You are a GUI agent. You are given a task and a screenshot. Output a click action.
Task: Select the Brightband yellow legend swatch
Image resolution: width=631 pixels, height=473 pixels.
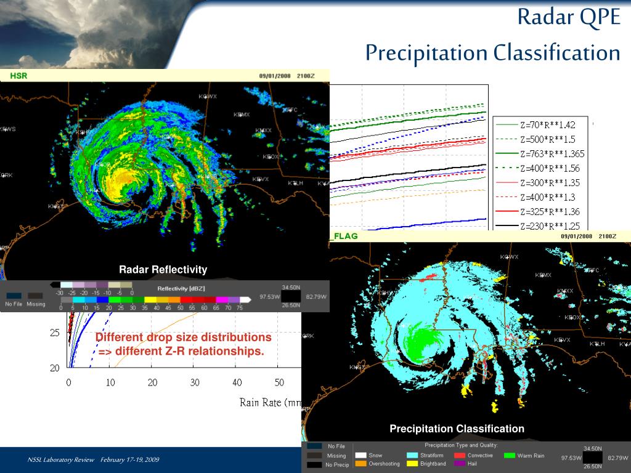click(412, 464)
